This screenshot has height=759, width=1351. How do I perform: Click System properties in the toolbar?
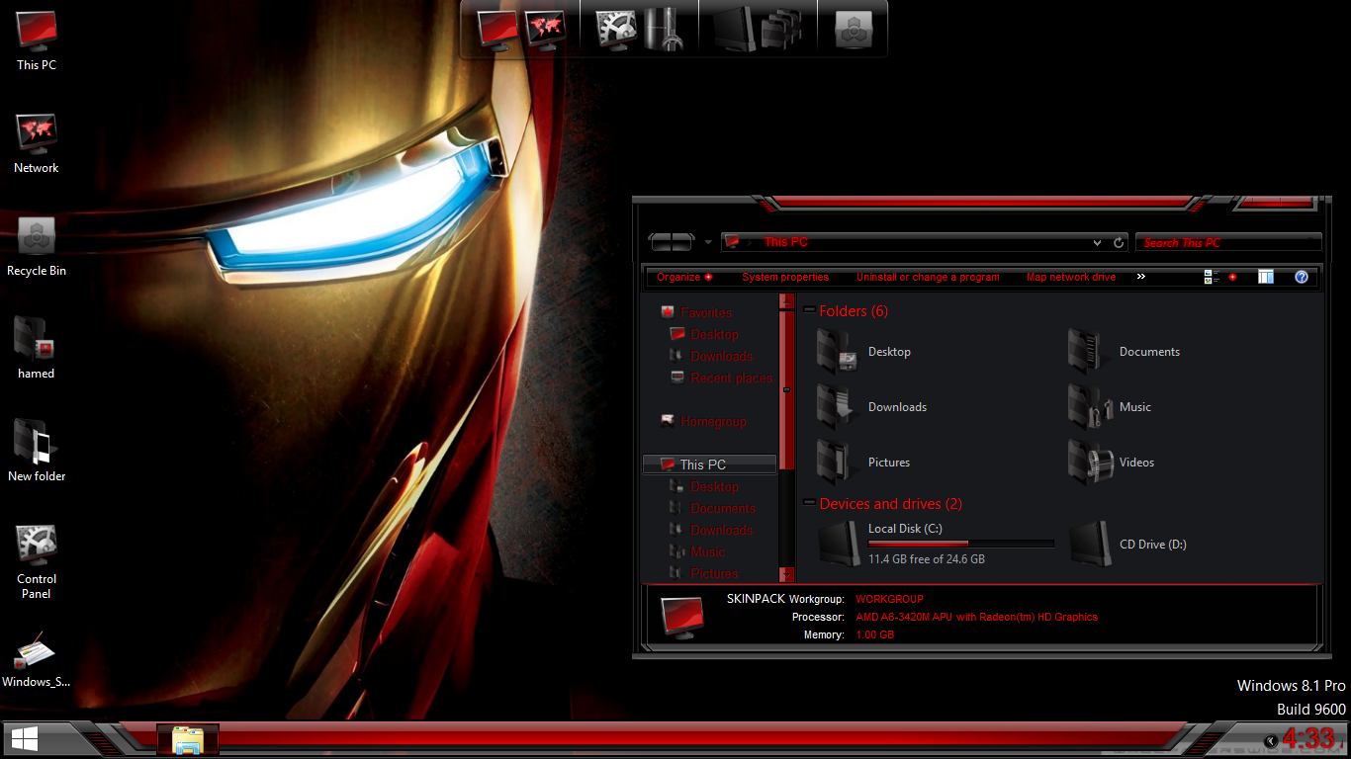point(785,278)
